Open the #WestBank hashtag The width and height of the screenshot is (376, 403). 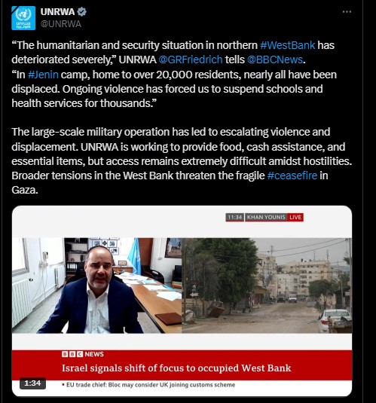coord(287,45)
